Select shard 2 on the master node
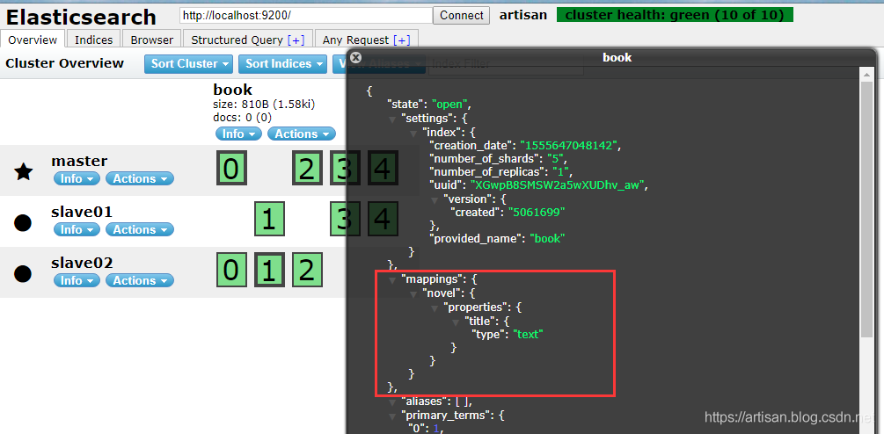 click(306, 168)
